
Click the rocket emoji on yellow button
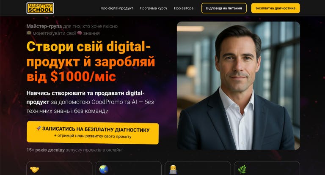(x=39, y=129)
